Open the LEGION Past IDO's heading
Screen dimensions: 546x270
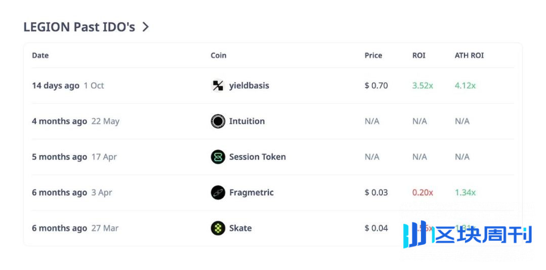(79, 27)
